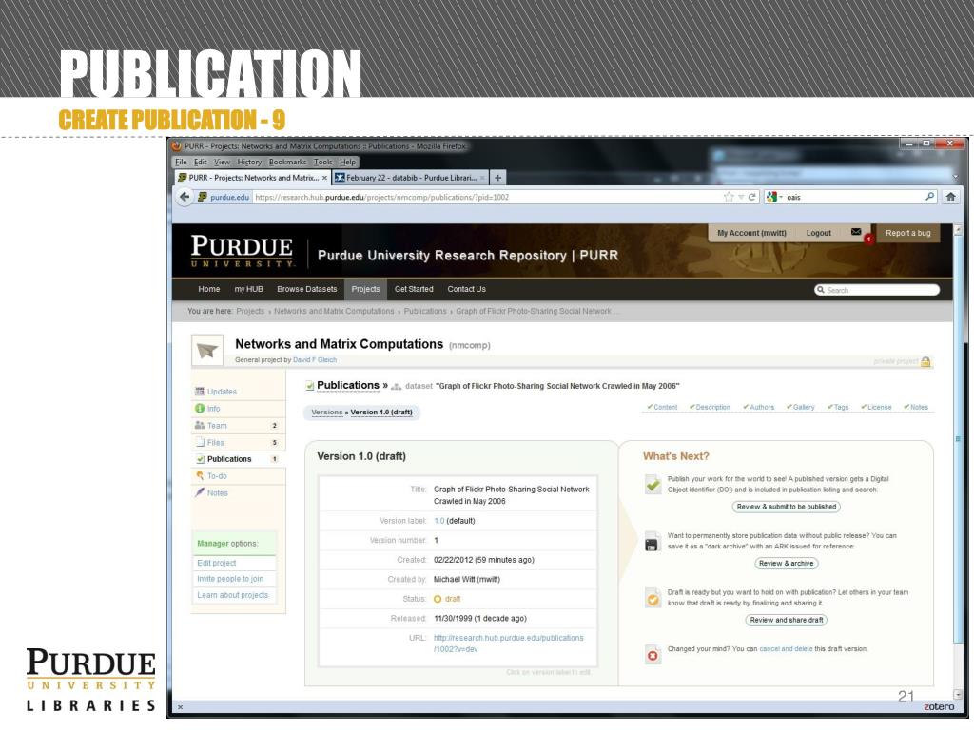Open Updates in project sidebar
Screen dimensions: 974x730
pos(221,392)
